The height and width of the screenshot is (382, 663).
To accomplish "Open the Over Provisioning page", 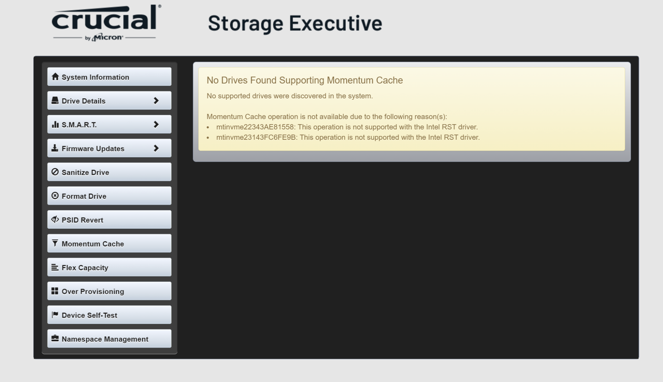I will tap(109, 291).
